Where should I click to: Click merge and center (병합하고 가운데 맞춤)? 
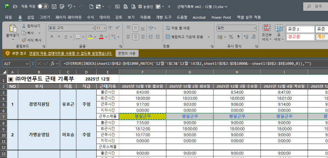tap(184, 37)
